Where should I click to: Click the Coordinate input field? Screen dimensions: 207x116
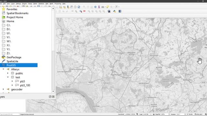tap(130, 114)
